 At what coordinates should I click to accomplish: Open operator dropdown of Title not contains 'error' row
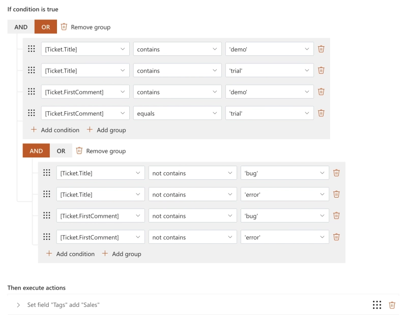point(193,195)
